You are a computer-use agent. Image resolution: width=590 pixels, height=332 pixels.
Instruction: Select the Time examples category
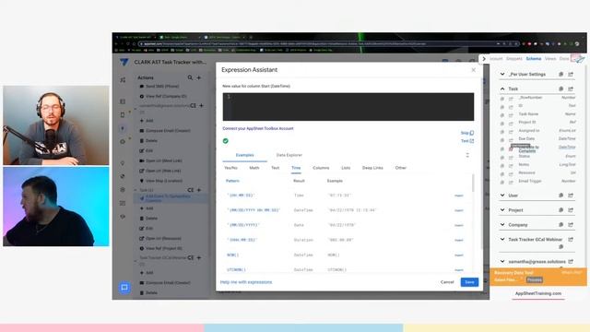(296, 168)
